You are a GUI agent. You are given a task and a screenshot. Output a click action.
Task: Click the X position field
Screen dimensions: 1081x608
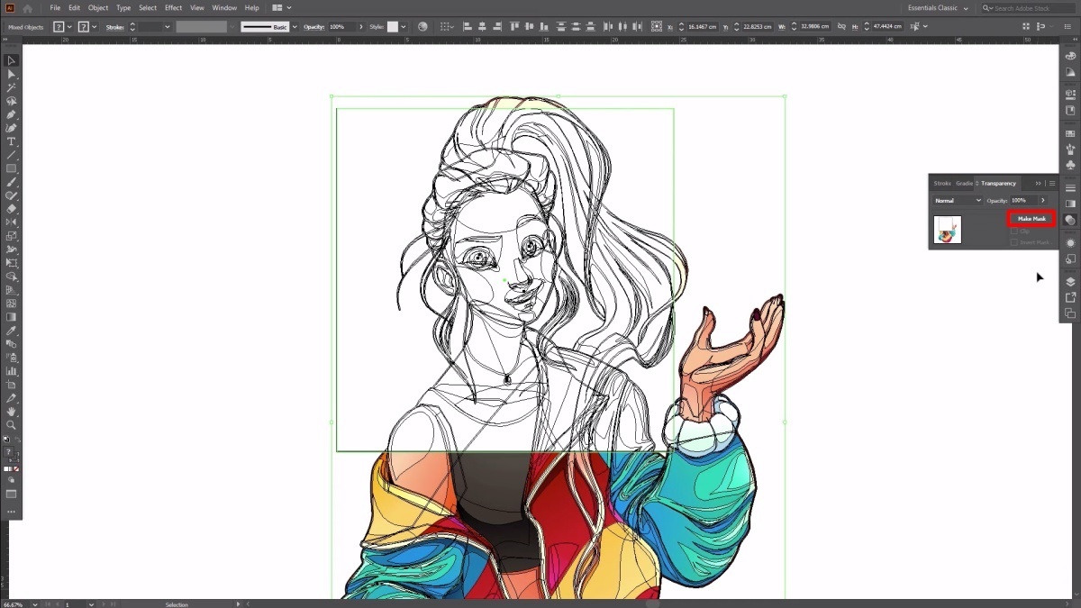point(703,27)
